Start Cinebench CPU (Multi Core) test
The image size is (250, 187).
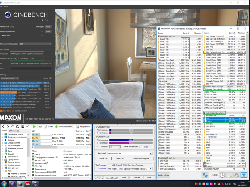(x=48, y=27)
